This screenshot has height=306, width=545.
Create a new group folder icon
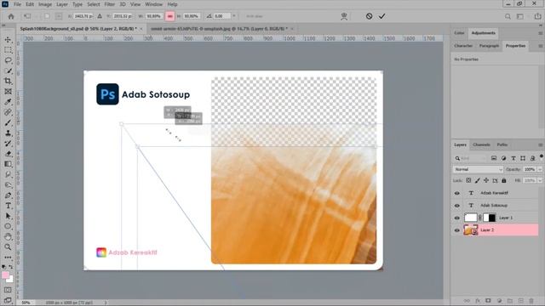click(509, 300)
